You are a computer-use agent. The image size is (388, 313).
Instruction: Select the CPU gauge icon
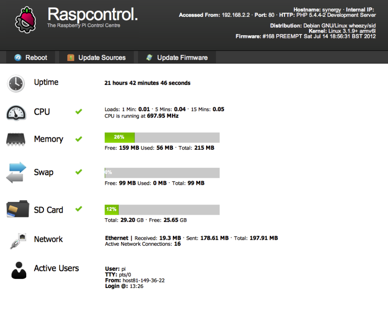16,112
